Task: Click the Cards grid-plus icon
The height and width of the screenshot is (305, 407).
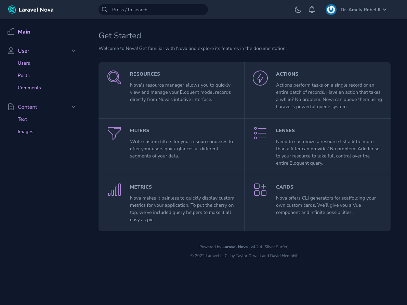Action: pyautogui.click(x=260, y=190)
